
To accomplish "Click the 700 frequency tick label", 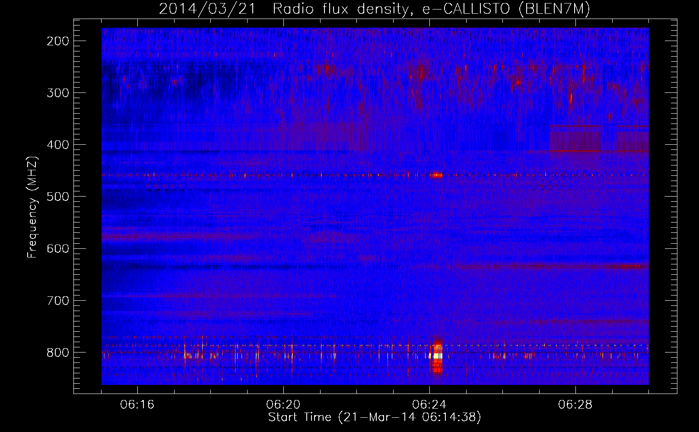I will click(58, 300).
